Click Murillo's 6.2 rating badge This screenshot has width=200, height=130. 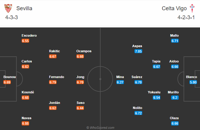(x=175, y=98)
